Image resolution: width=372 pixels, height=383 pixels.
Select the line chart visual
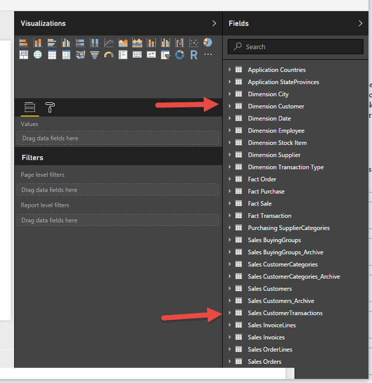[109, 43]
